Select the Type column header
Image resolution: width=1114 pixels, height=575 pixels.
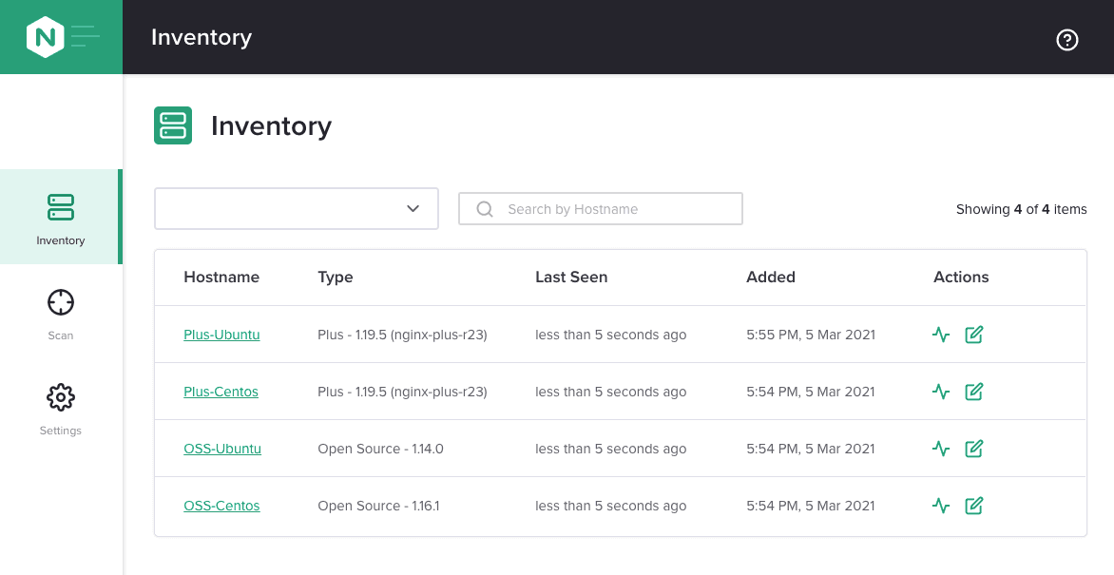click(336, 277)
